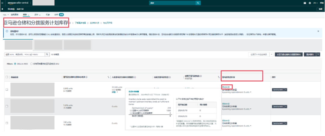Open the settings gear icon
The width and height of the screenshot is (325, 136).
pyautogui.click(x=310, y=3)
